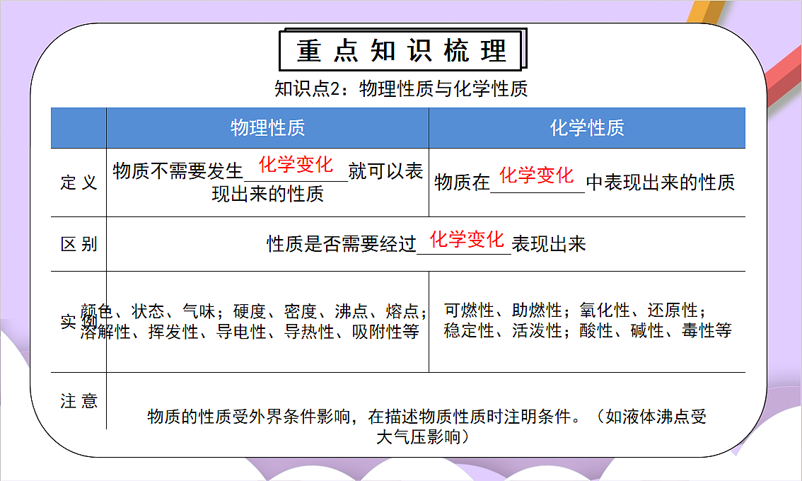Image resolution: width=802 pixels, height=481 pixels.
Task: Click the 化学性质 column header
Action: [x=588, y=128]
